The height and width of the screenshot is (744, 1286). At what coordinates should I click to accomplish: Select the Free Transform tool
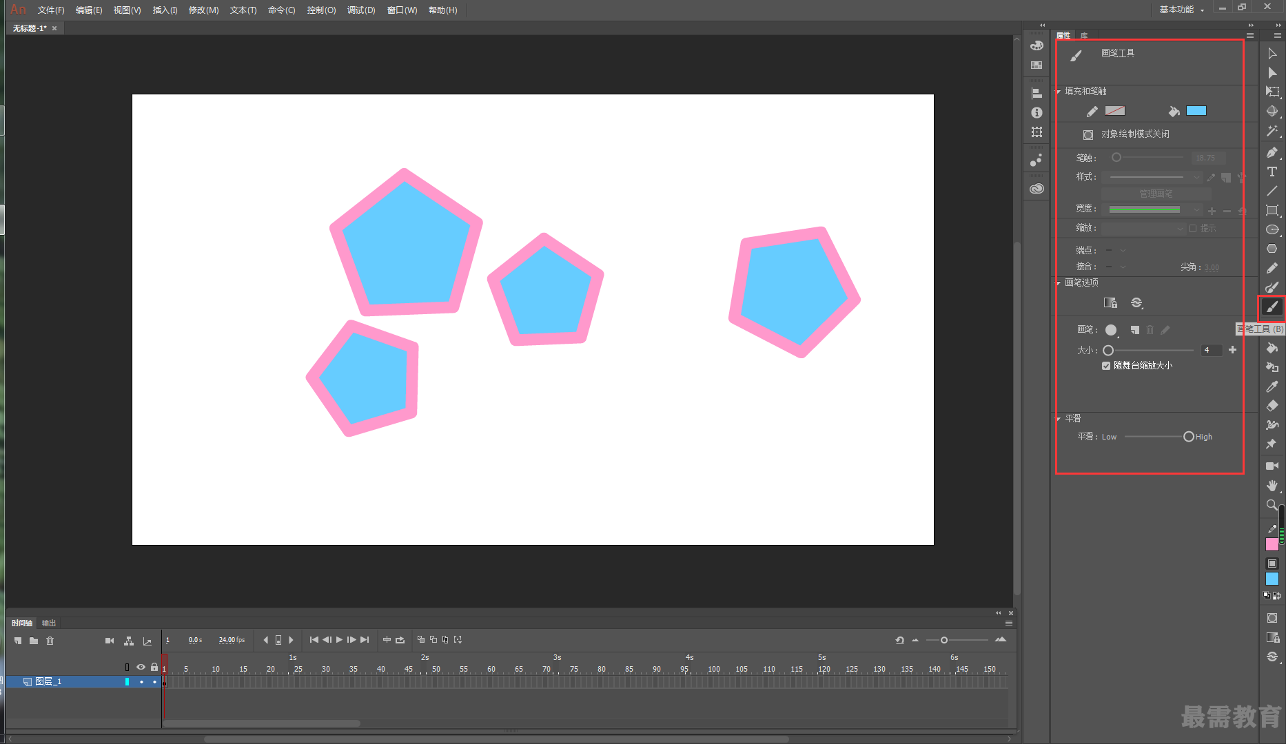click(1272, 92)
